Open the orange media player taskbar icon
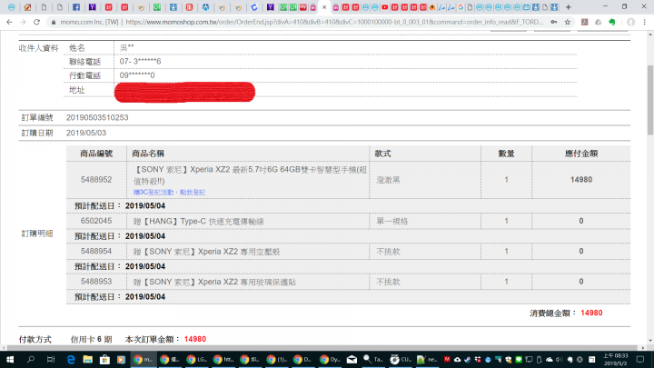The image size is (654, 368). [x=121, y=359]
